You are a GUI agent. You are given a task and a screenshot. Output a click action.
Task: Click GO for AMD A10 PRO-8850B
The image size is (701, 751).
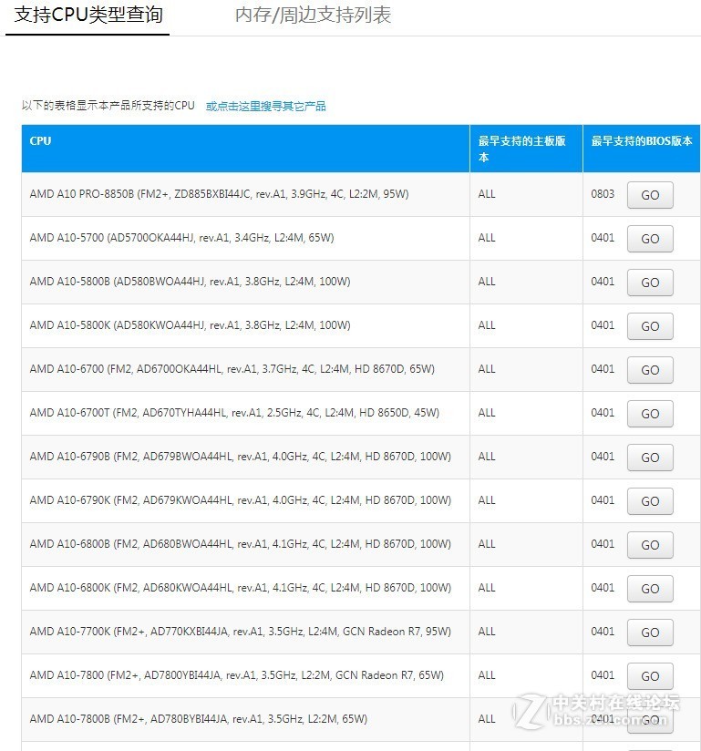(x=650, y=195)
